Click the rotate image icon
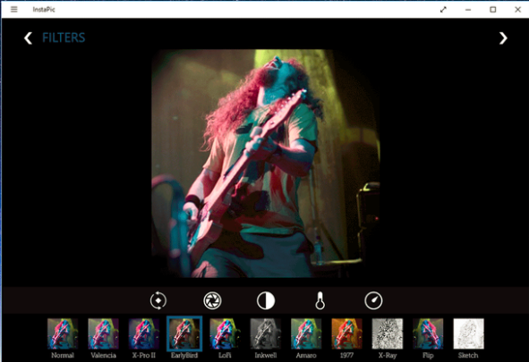The width and height of the screenshot is (529, 362). pos(158,300)
